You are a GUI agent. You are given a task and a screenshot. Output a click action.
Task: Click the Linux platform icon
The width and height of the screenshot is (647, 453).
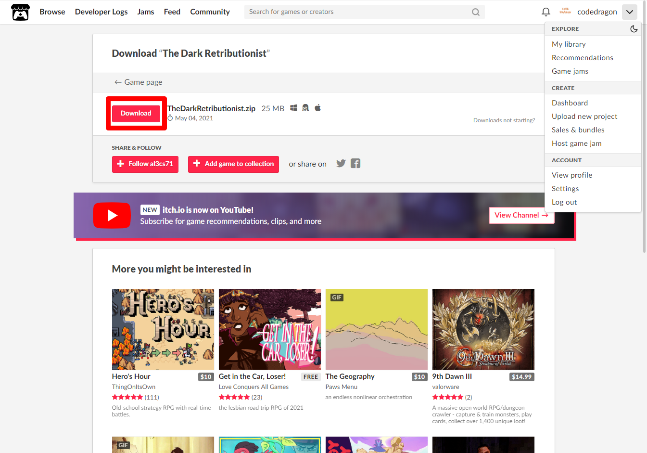[x=305, y=108]
